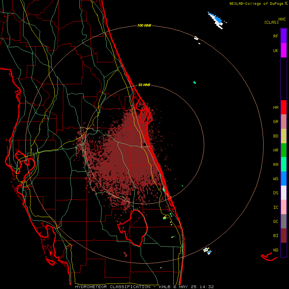Screen dimensions: 289x289
Task: Click the 'GC' legend label
Action: (276, 222)
